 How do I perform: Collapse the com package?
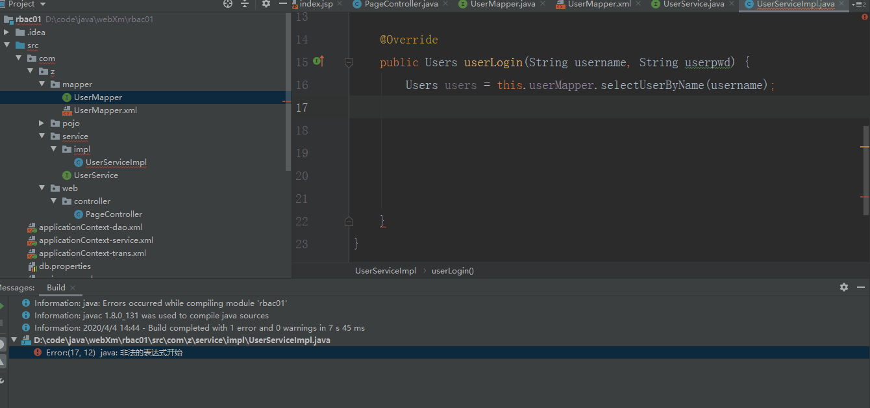[19, 58]
